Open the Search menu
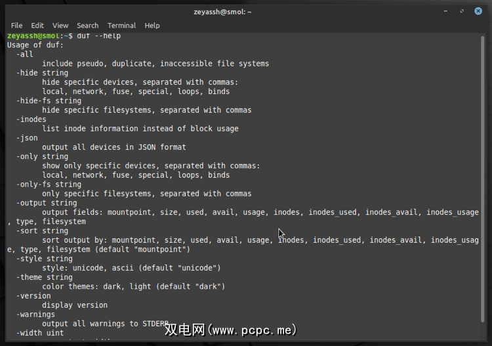 87,26
